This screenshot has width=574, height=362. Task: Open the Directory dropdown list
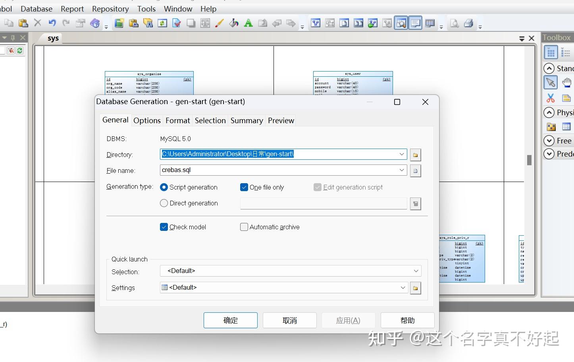click(x=402, y=154)
